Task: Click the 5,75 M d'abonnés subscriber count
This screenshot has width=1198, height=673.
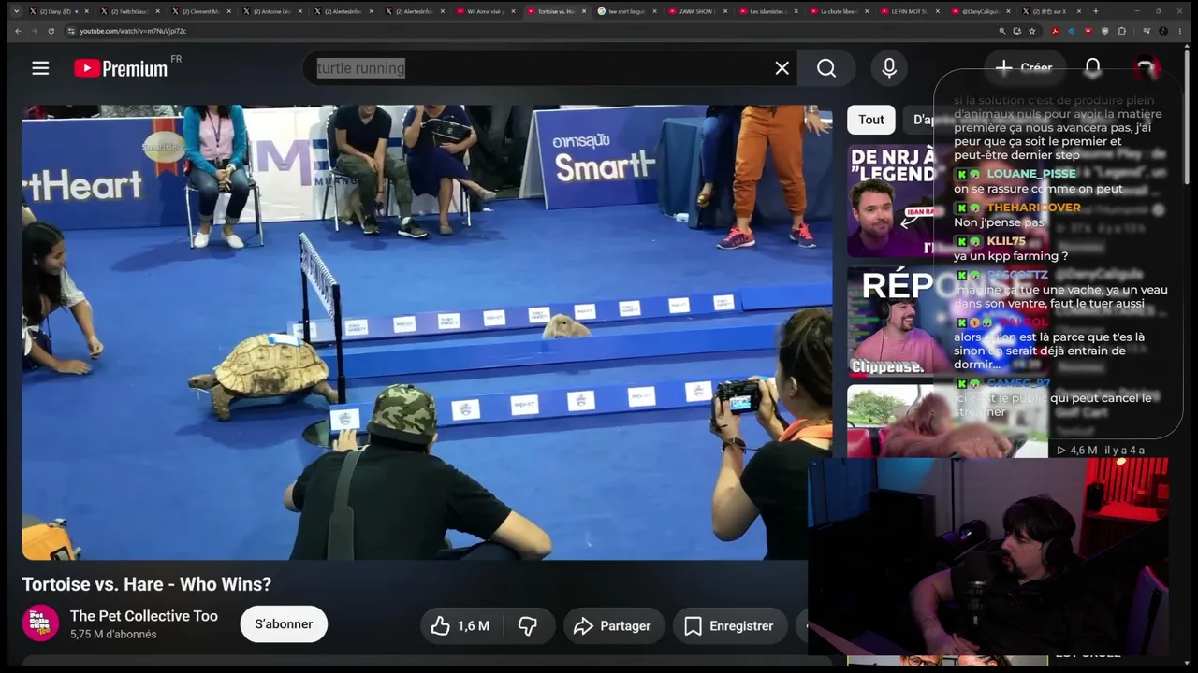Action: click(113, 635)
